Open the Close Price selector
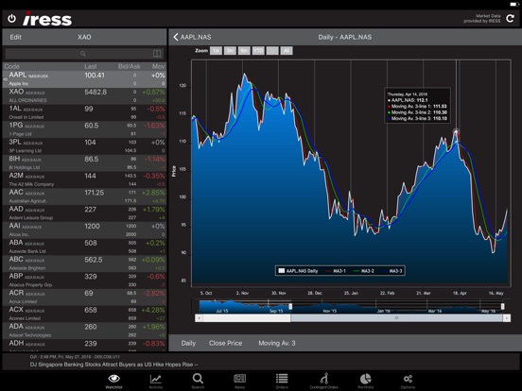This screenshot has width=522, height=391. (x=225, y=343)
